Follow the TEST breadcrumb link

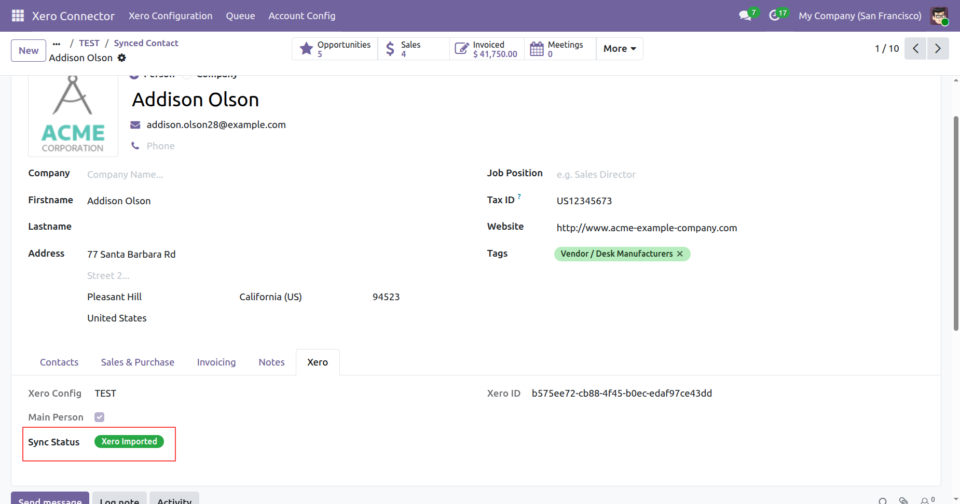(89, 43)
